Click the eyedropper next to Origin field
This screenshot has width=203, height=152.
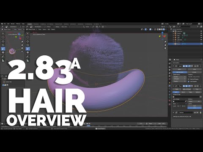(x=186, y=101)
